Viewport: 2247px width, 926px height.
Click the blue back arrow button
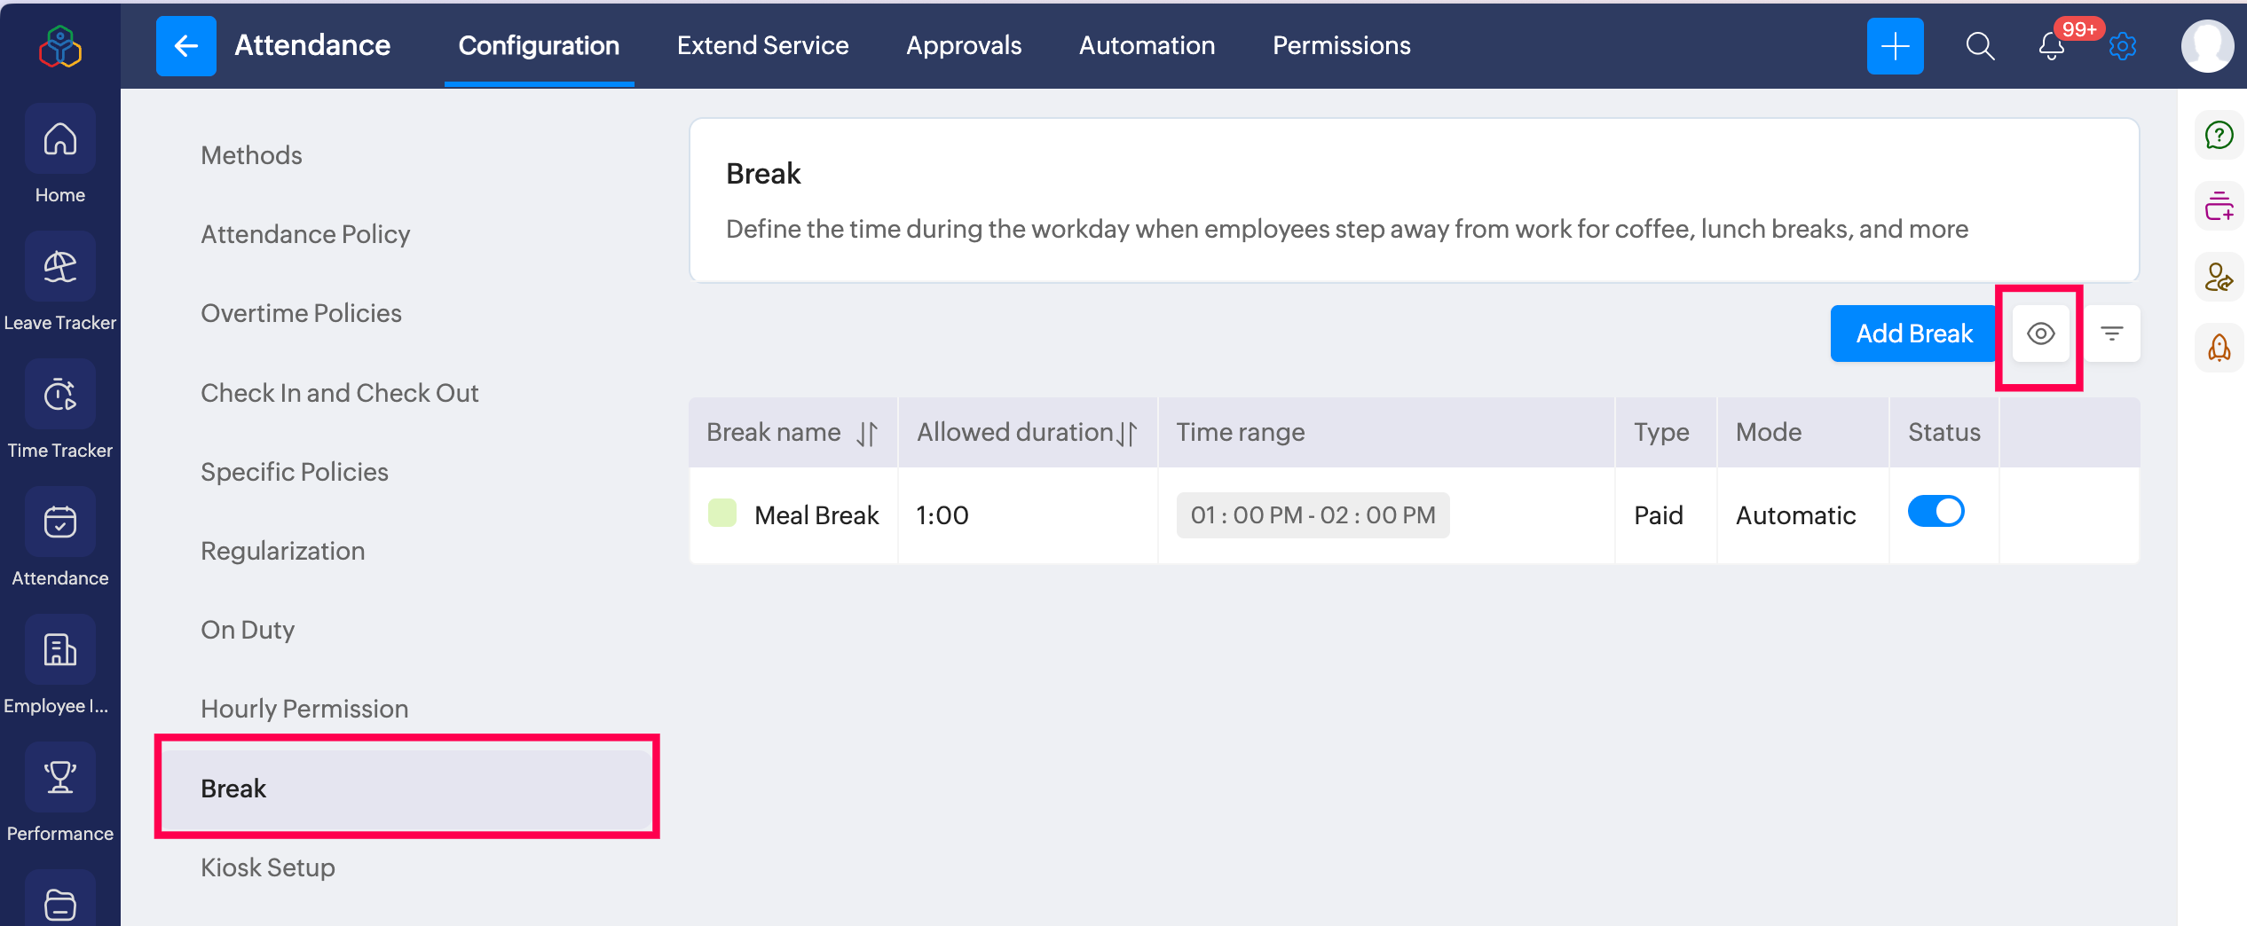point(185,46)
